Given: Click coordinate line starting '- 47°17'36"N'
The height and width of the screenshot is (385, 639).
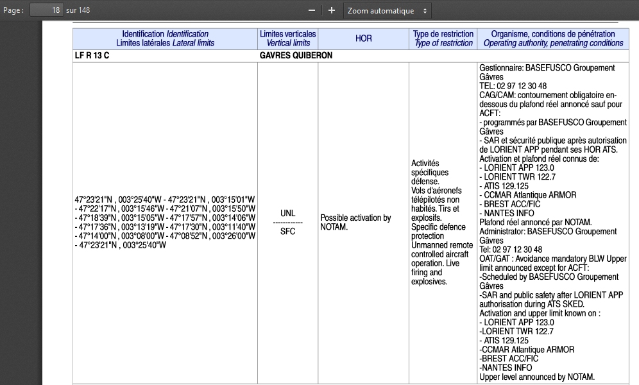Looking at the screenshot, I should click(x=165, y=227).
